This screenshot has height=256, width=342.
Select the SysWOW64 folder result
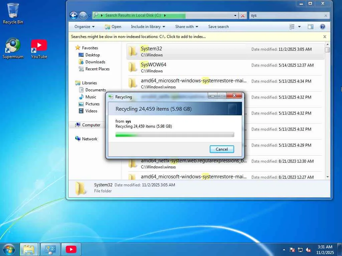pyautogui.click(x=225, y=67)
